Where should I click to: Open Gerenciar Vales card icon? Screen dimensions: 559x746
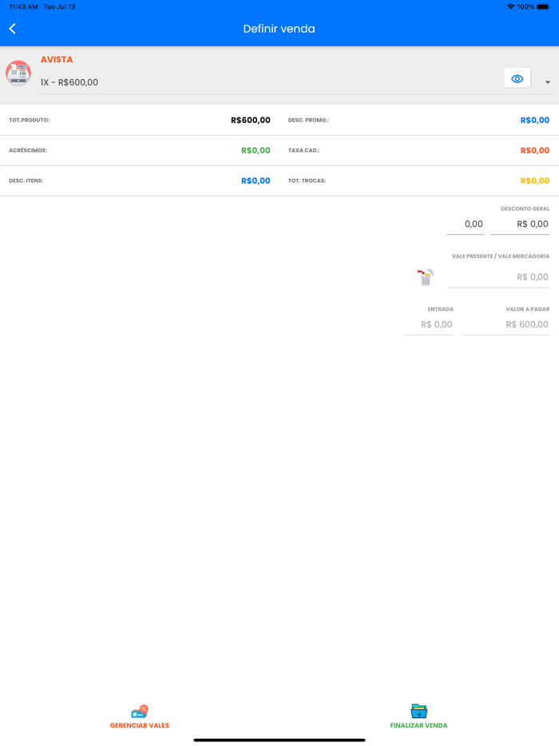coord(140,712)
